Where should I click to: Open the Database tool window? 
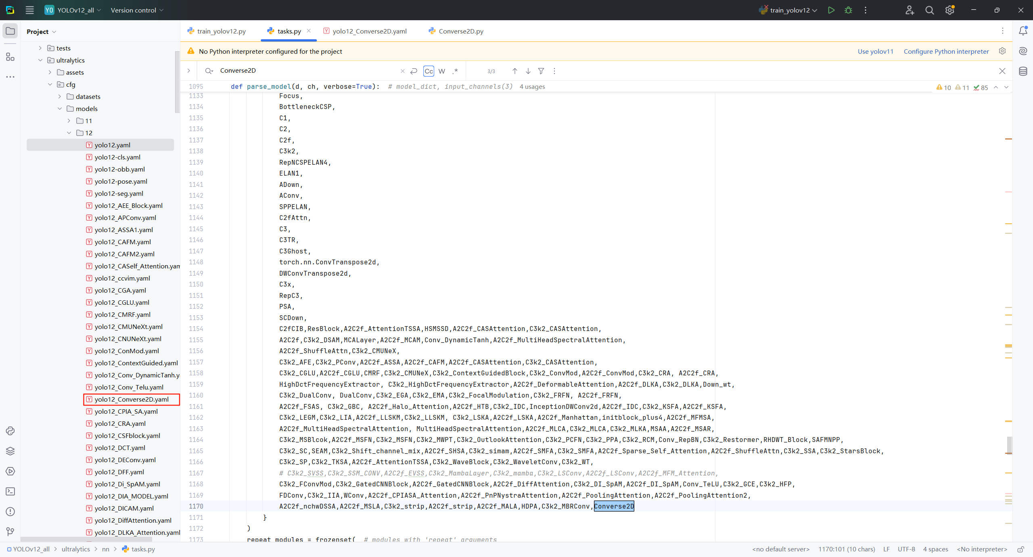point(1023,71)
